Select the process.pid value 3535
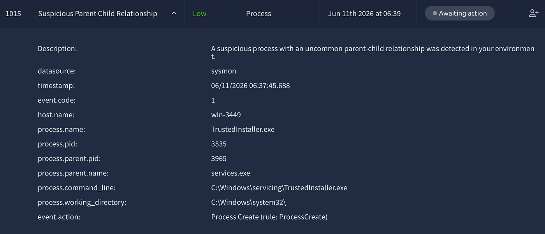The width and height of the screenshot is (545, 234). [219, 144]
